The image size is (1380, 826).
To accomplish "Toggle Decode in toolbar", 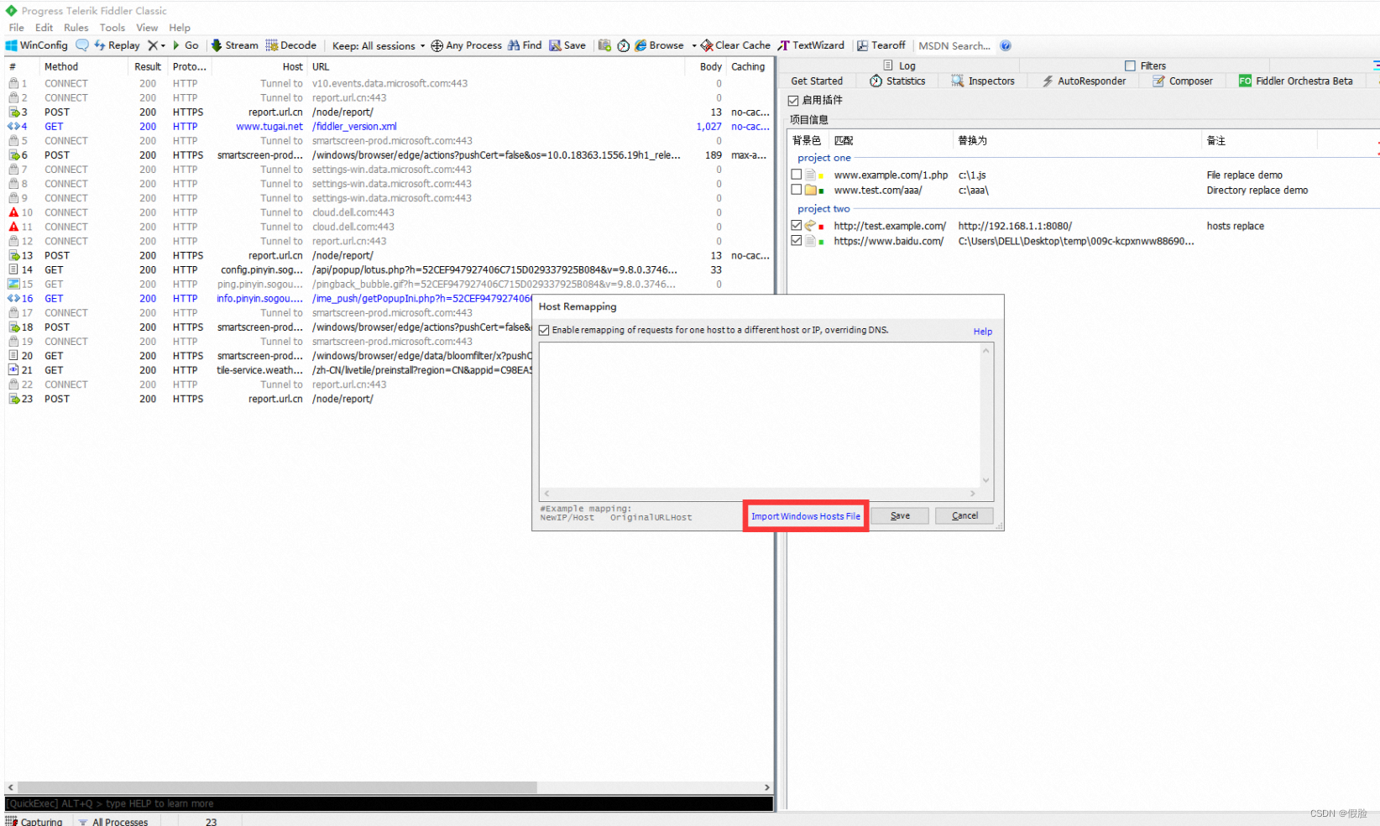I will tap(291, 45).
